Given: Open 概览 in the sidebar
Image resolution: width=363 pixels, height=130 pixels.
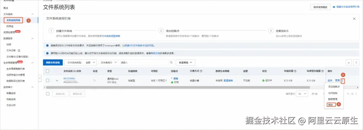Looking at the screenshot, I should click(x=6, y=8).
